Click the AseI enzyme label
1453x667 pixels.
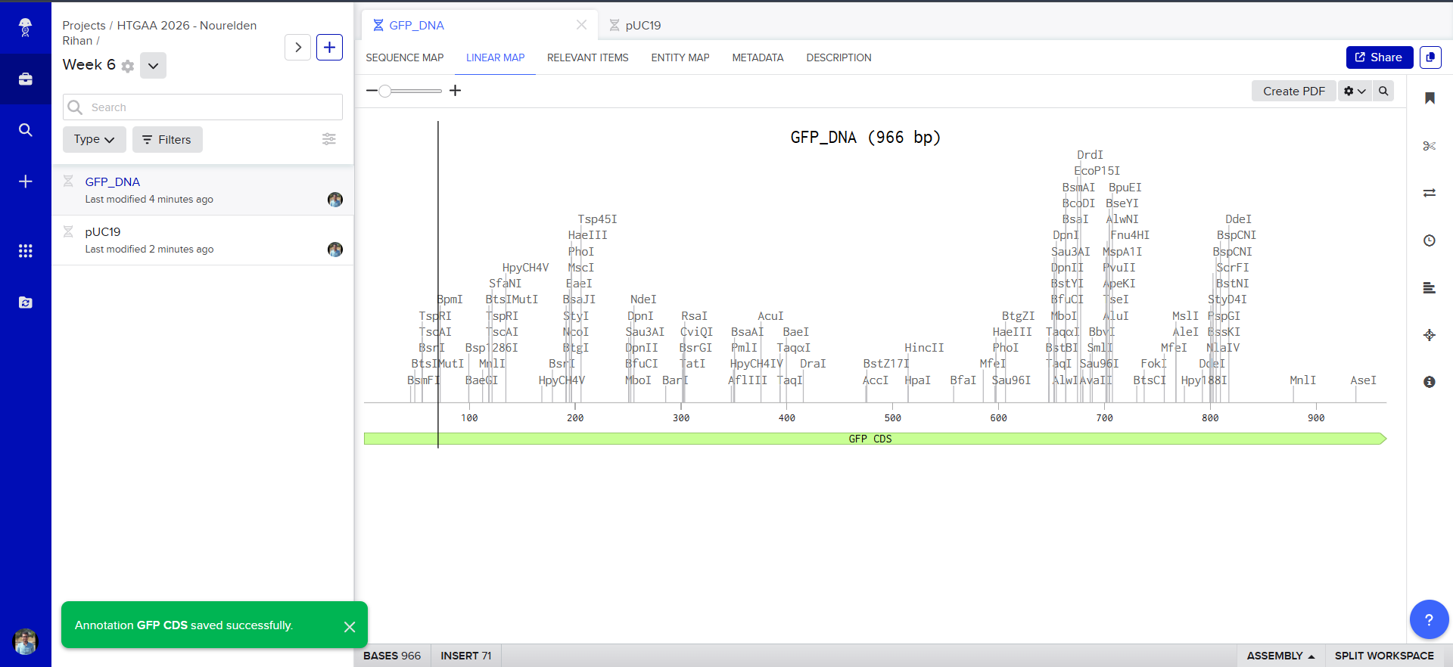pyautogui.click(x=1363, y=380)
